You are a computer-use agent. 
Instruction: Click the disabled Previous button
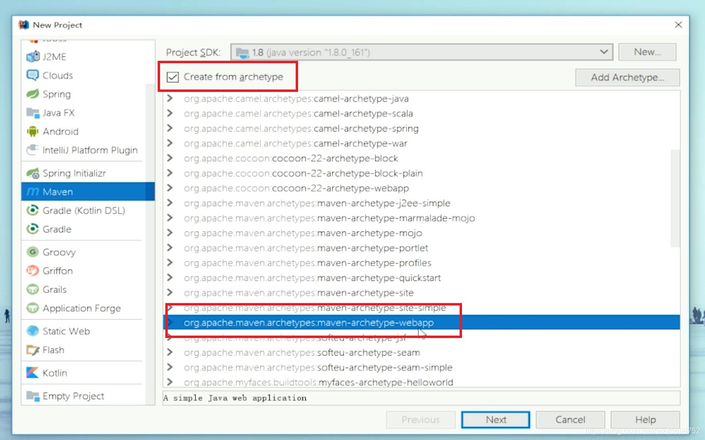pos(420,419)
